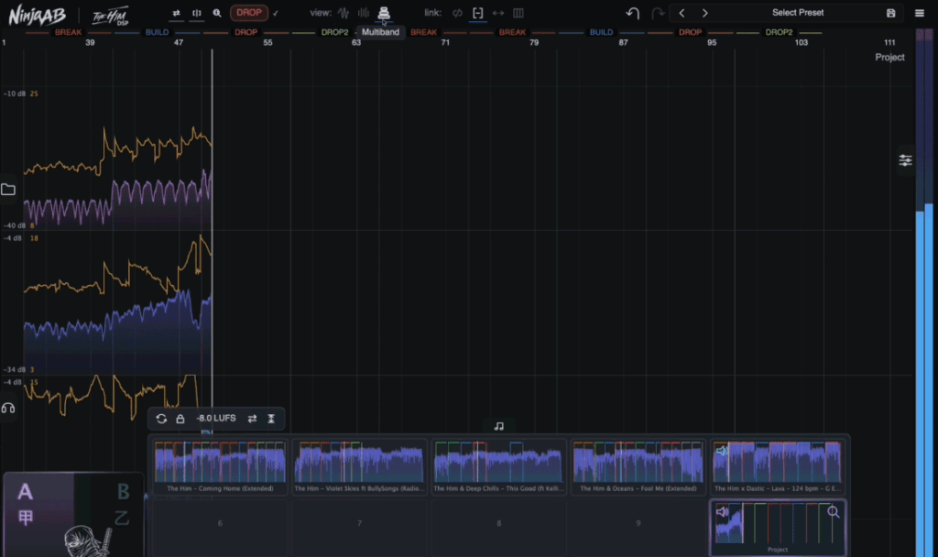
Task: Click the DROP2 marker near bar 103
Action: [x=779, y=32]
